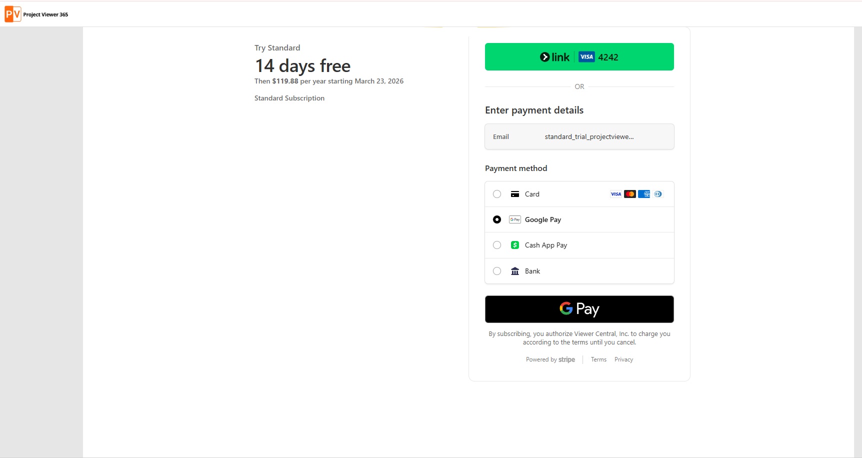862x458 pixels.
Task: Click the Google Pay icon in payment list
Action: coord(515,219)
